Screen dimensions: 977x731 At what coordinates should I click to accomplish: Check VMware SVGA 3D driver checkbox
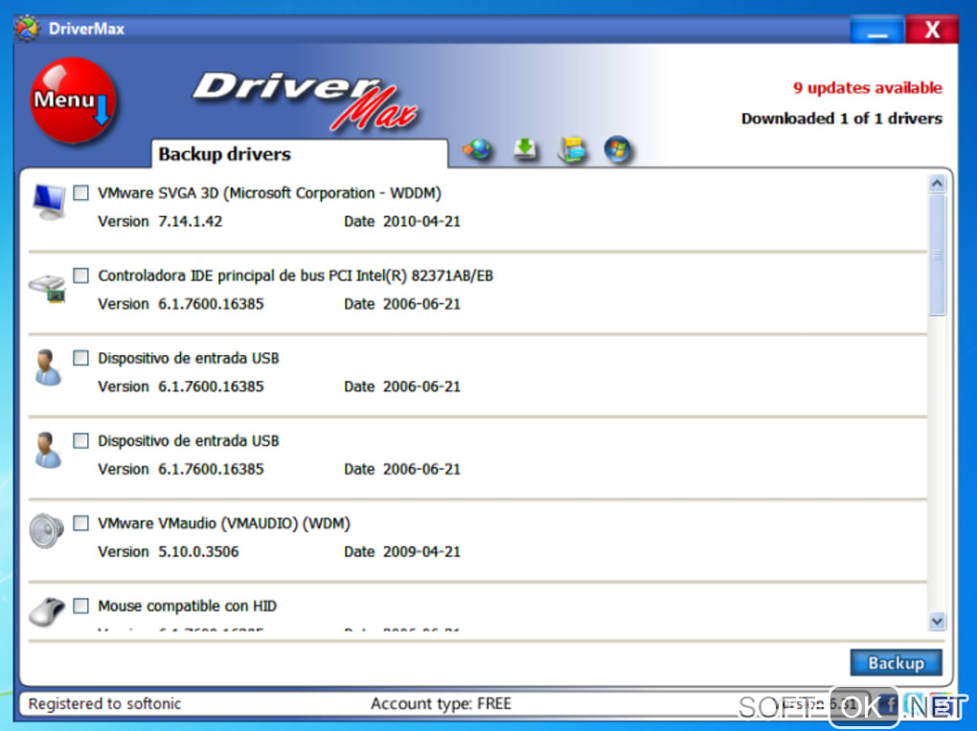pyautogui.click(x=81, y=192)
